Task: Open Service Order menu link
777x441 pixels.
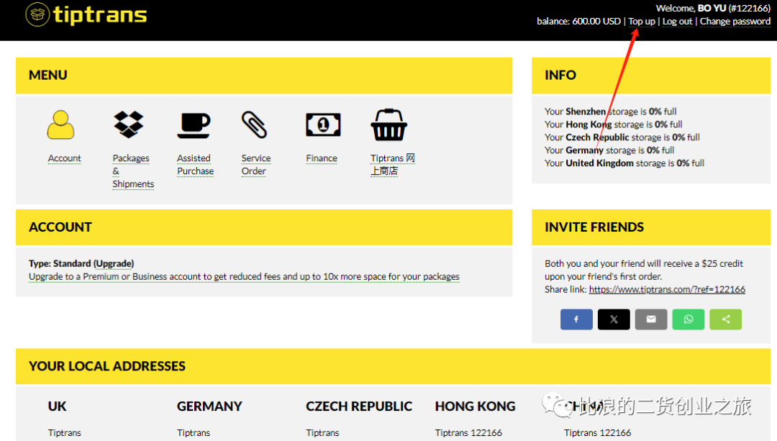Action: [255, 165]
